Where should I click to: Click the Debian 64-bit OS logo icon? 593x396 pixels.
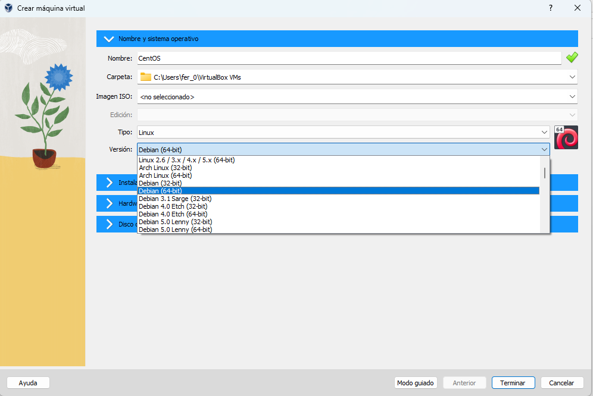(566, 137)
